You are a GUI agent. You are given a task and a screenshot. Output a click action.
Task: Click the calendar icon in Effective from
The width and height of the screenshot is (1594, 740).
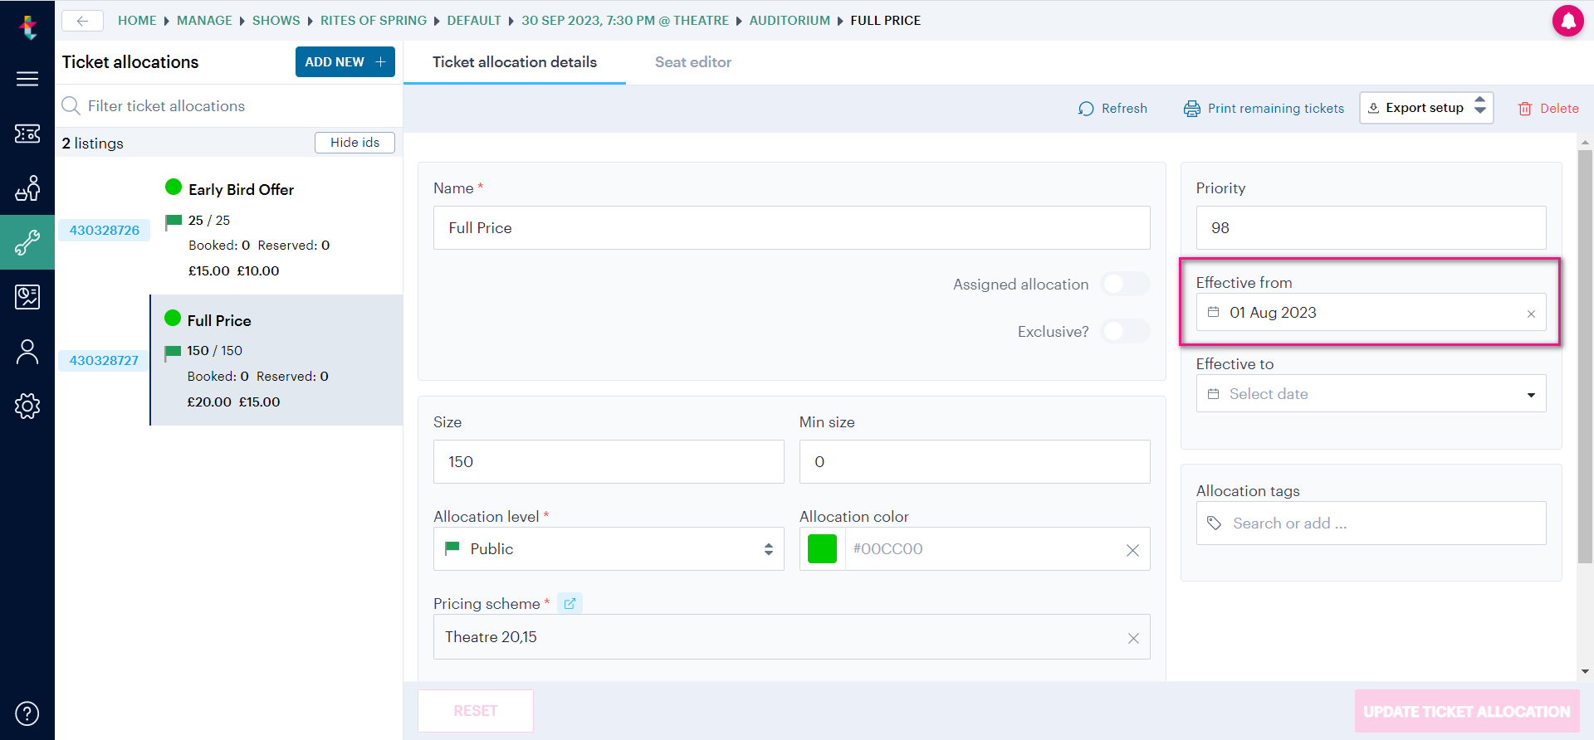pos(1213,312)
